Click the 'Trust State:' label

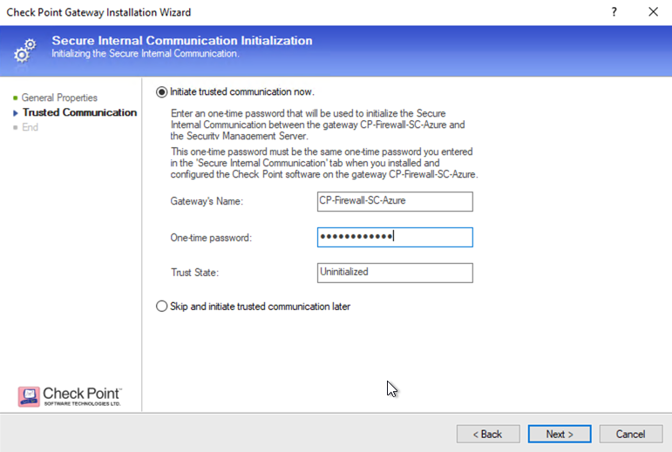point(194,273)
